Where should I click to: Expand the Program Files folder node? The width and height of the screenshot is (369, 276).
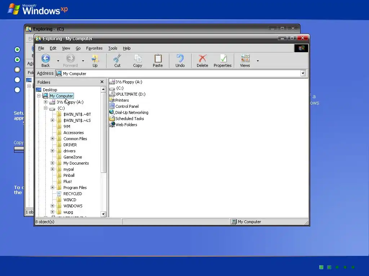[x=53, y=187]
